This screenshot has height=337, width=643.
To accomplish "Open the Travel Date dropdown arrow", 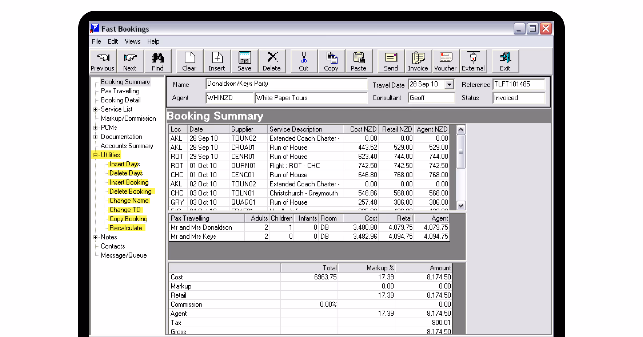I will (449, 85).
